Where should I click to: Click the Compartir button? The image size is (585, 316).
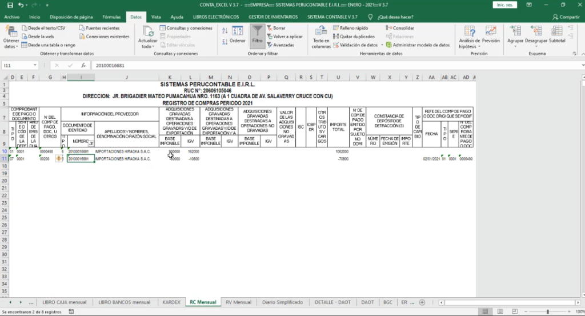566,17
